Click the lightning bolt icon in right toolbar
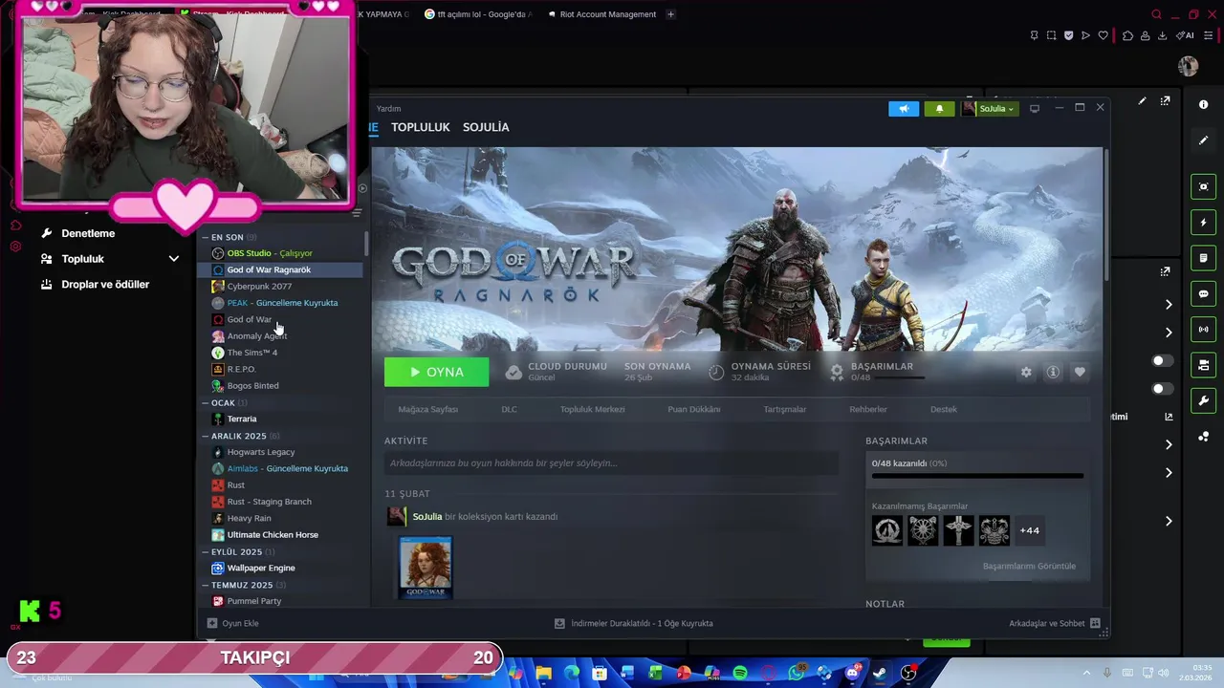This screenshot has width=1224, height=688. [x=1203, y=223]
